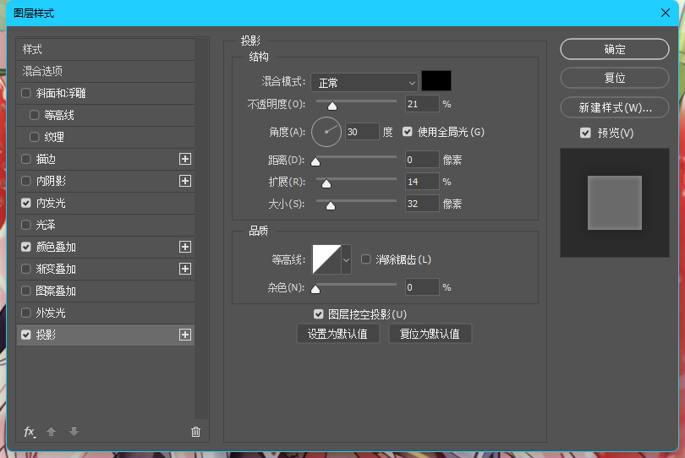This screenshot has height=458, width=685.
Task: Open the 混合模式 dropdown showing 正常
Action: [x=364, y=83]
